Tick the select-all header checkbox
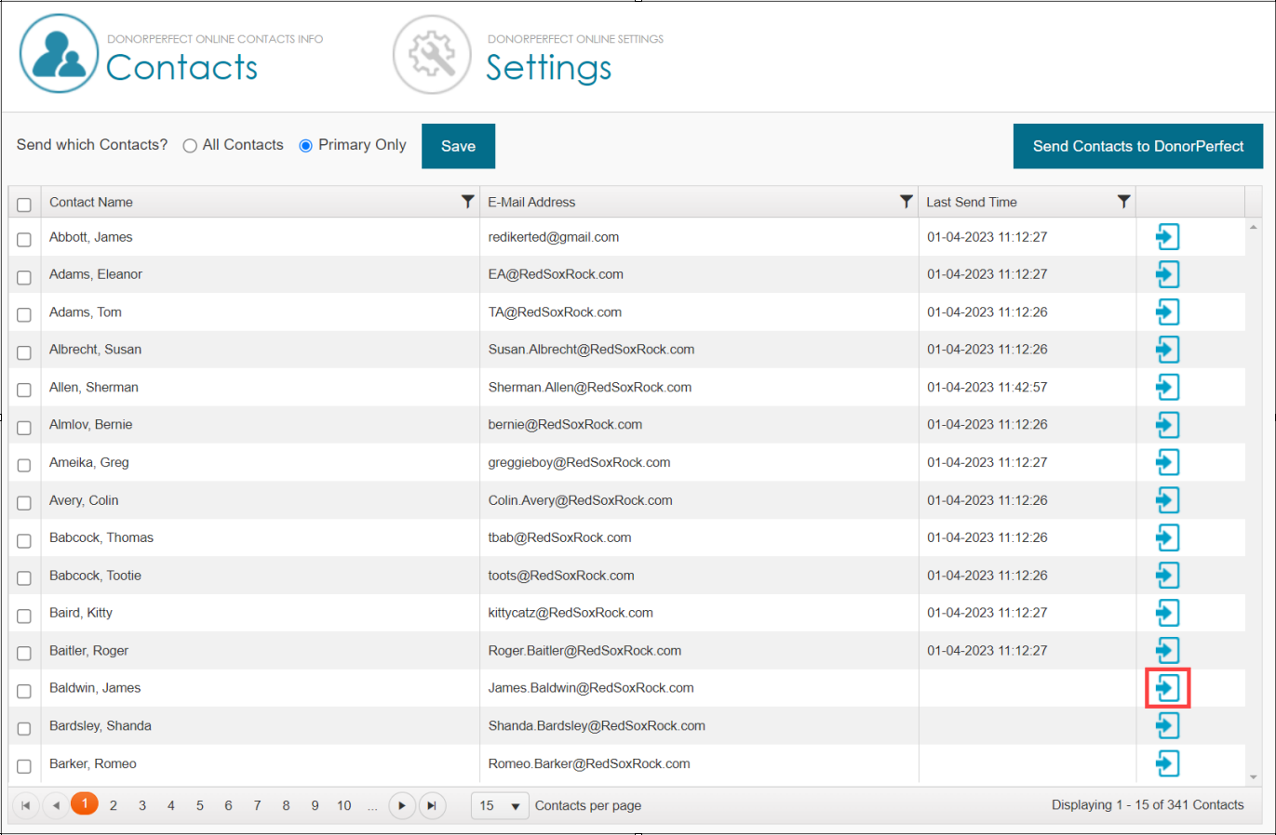The image size is (1276, 835). click(x=24, y=205)
